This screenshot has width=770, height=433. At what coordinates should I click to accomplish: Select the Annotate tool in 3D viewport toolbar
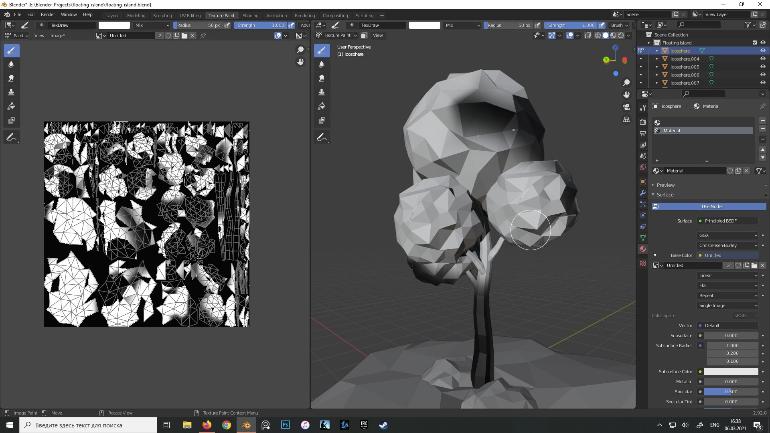(322, 138)
